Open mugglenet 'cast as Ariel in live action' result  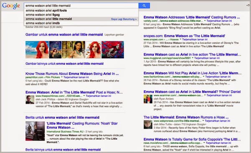pos(192,55)
